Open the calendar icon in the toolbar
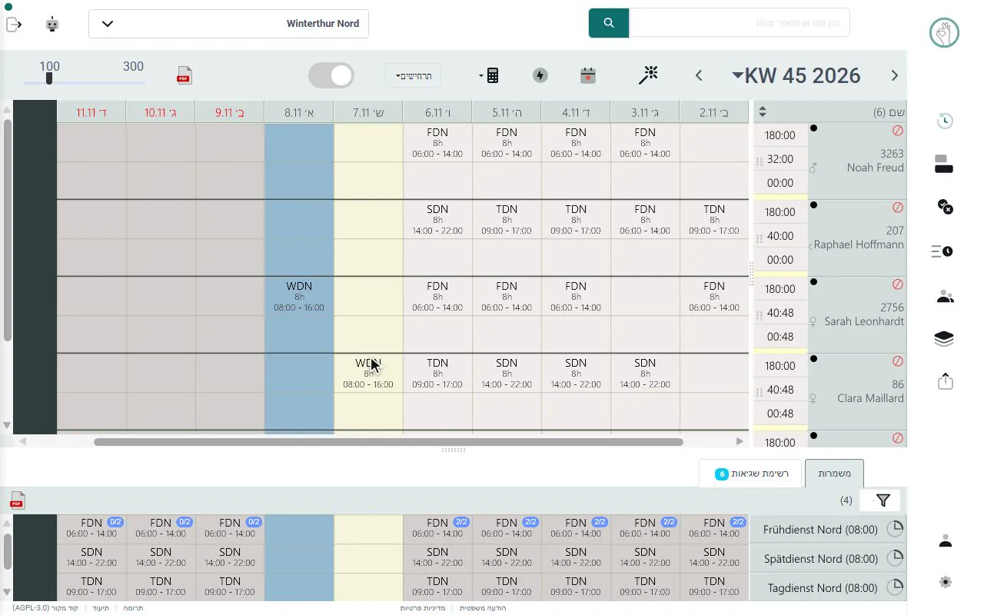 pyautogui.click(x=588, y=75)
